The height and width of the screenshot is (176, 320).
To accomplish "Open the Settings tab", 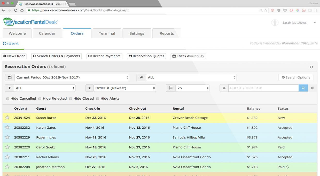I will click(x=137, y=33).
